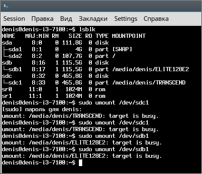Click the lsblk command text
Image resolution: width=202 pixels, height=174 pixels.
(x=87, y=30)
